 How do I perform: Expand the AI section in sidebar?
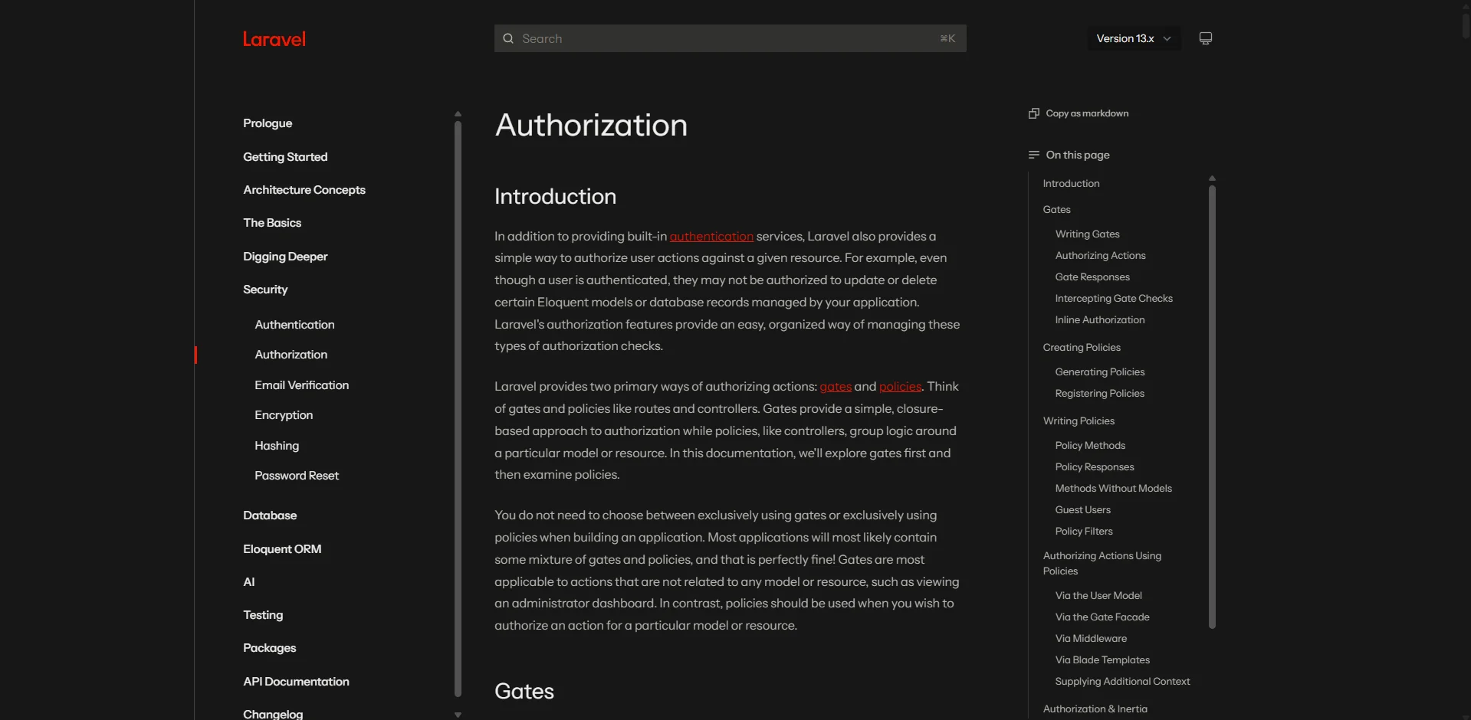(249, 582)
